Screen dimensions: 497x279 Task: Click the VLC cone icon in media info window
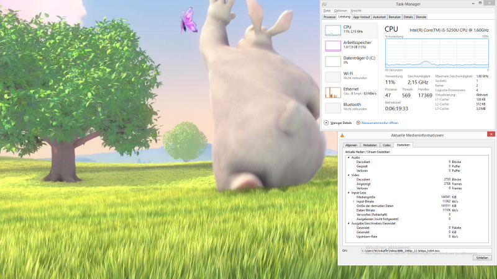point(342,135)
